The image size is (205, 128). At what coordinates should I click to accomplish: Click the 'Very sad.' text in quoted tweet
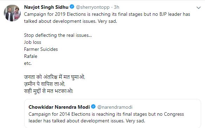click(x=135, y=121)
